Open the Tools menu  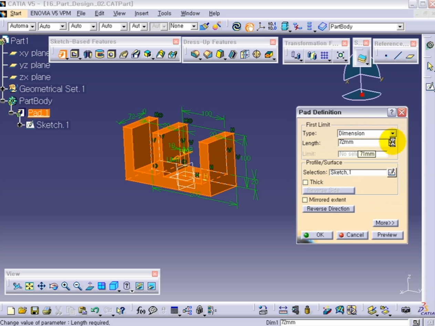(164, 13)
